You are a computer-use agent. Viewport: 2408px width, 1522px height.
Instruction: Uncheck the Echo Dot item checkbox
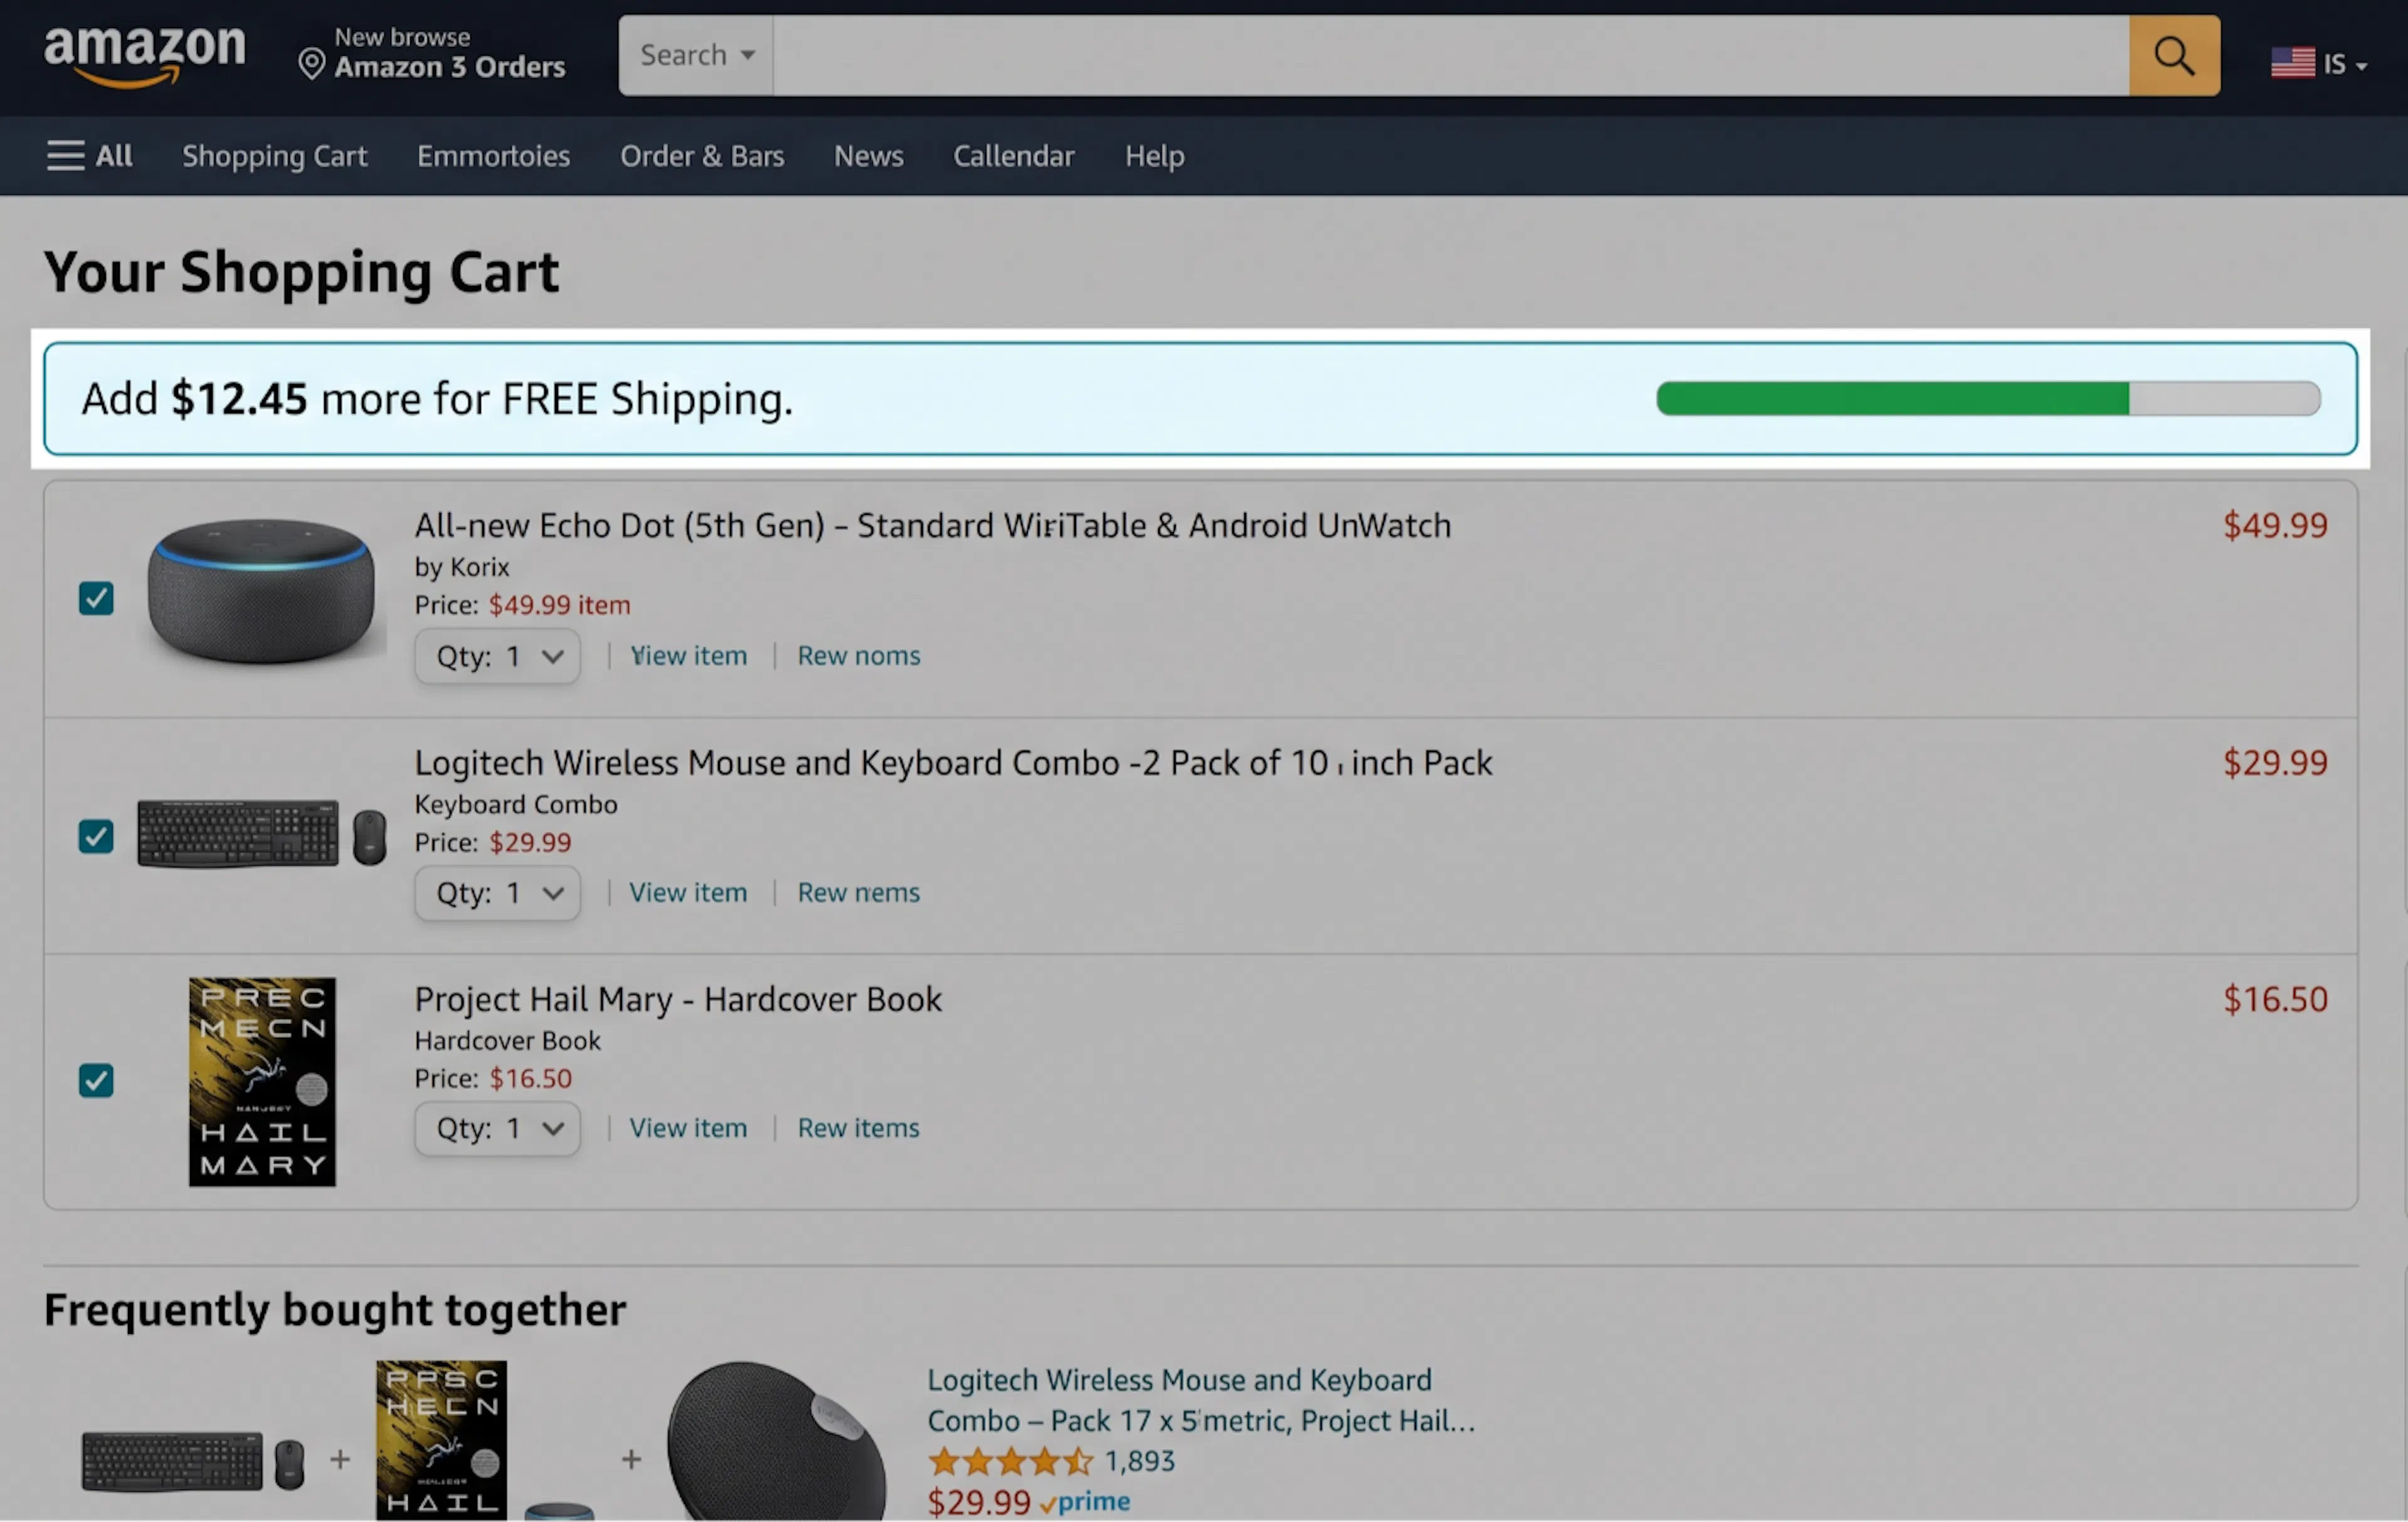pyautogui.click(x=96, y=598)
